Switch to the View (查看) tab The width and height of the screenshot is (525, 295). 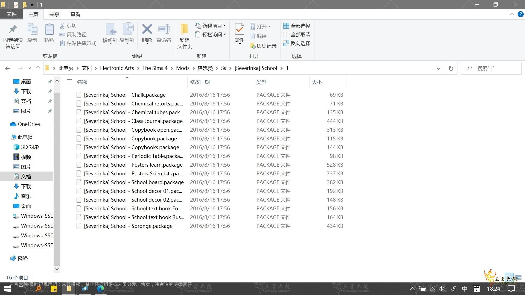(x=75, y=14)
